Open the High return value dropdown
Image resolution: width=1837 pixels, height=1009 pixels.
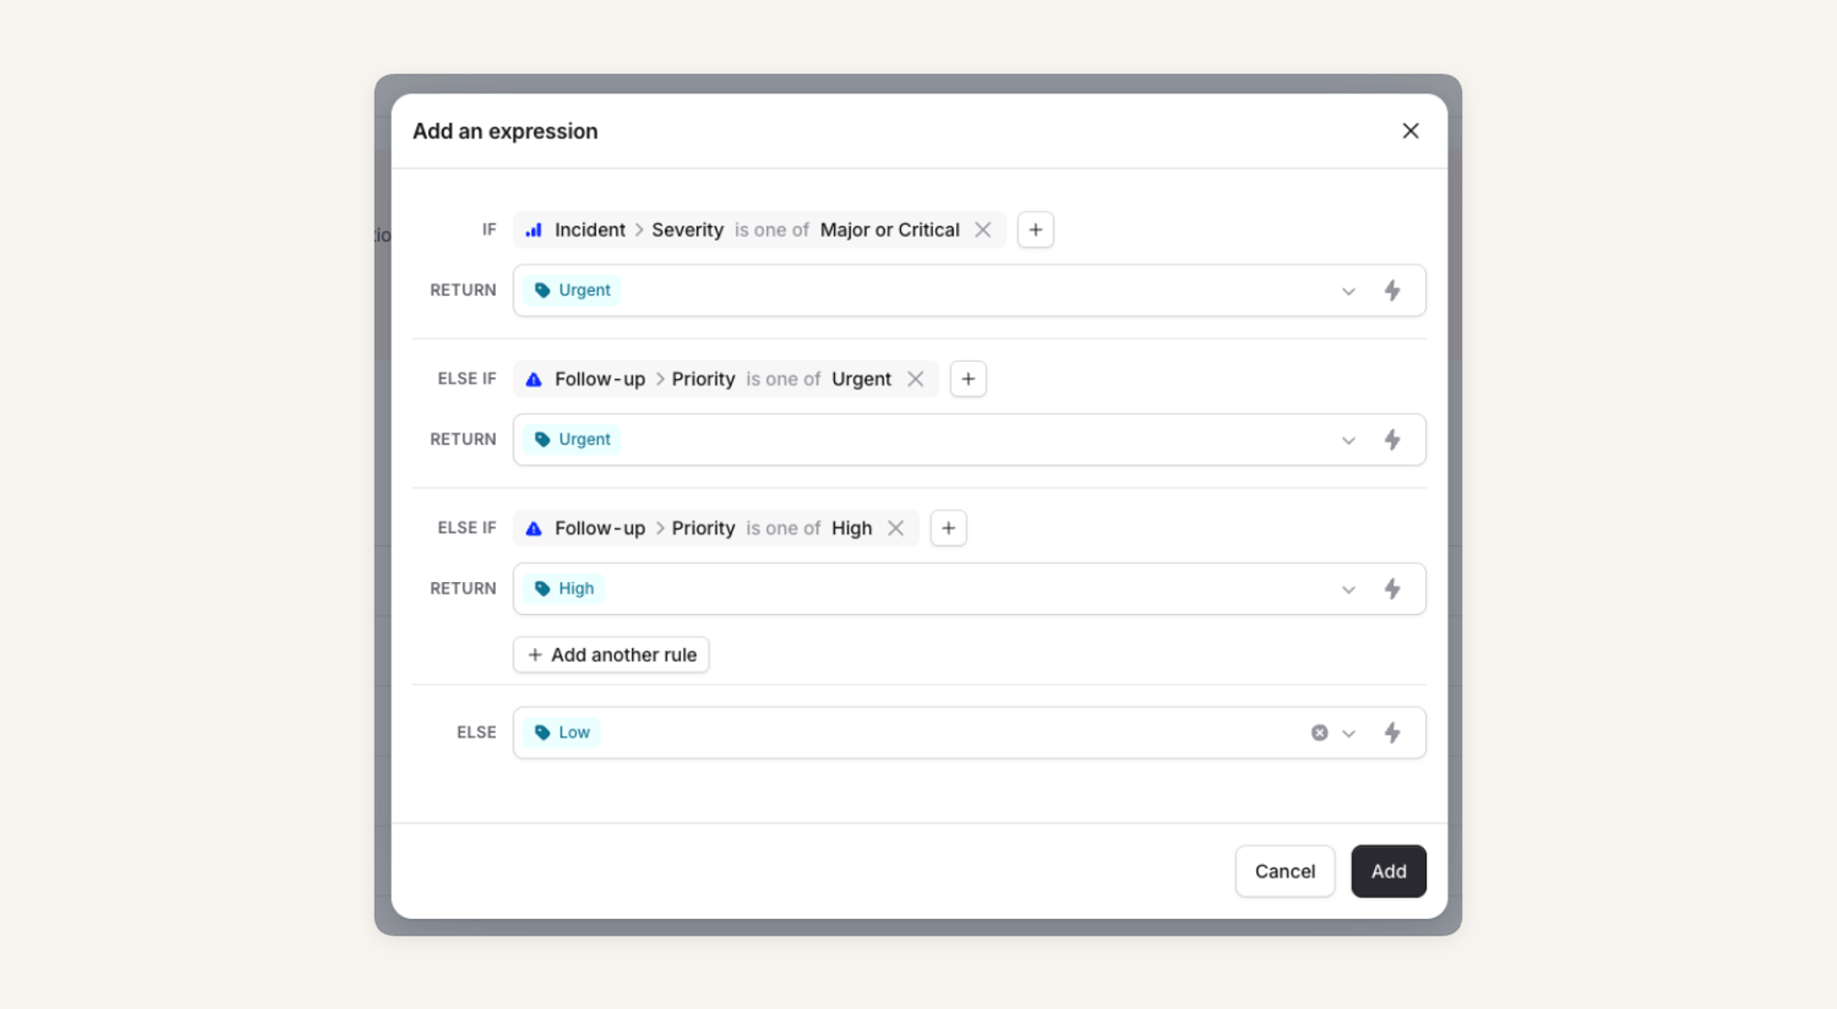(1348, 589)
